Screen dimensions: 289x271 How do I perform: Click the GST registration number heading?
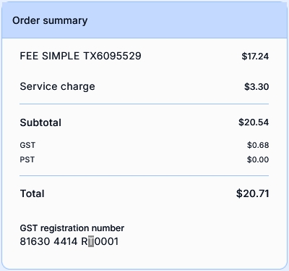pos(72,228)
